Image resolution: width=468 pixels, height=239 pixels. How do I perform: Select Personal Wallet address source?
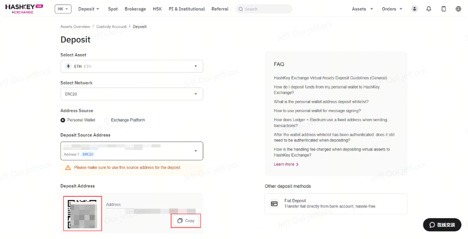click(63, 120)
